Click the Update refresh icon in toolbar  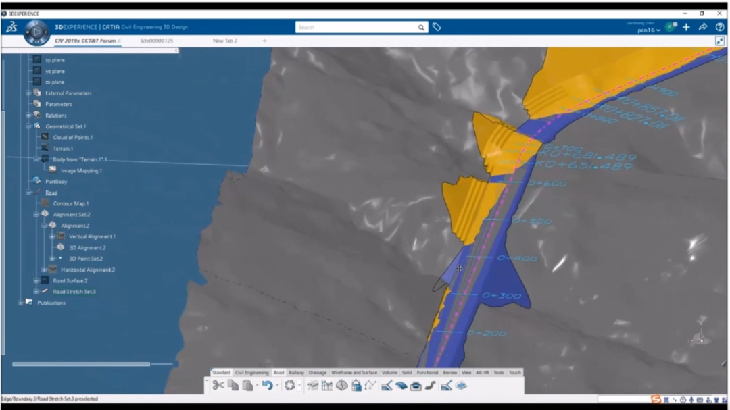(x=290, y=386)
